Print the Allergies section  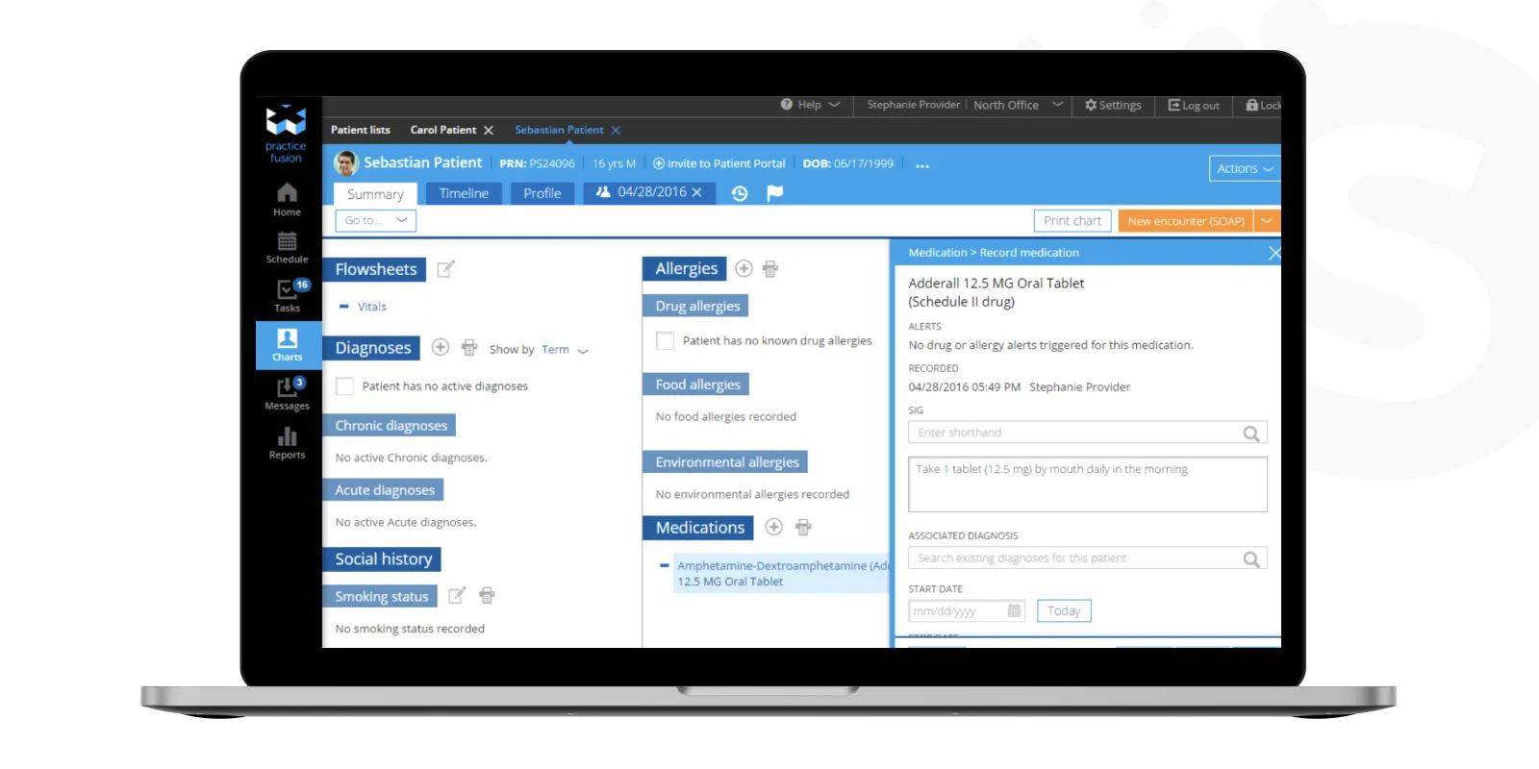pyautogui.click(x=770, y=269)
